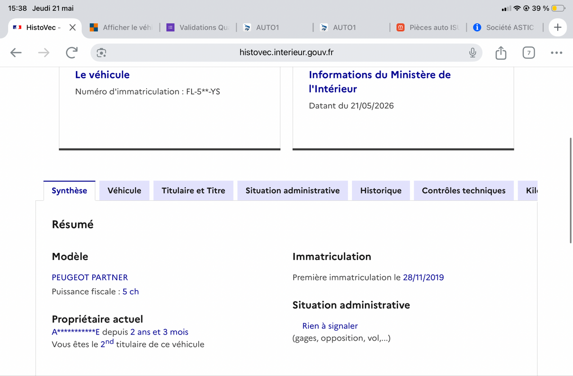Click the Informations du Ministère de l'Intérieur heading
This screenshot has height=376, width=573.
[380, 82]
